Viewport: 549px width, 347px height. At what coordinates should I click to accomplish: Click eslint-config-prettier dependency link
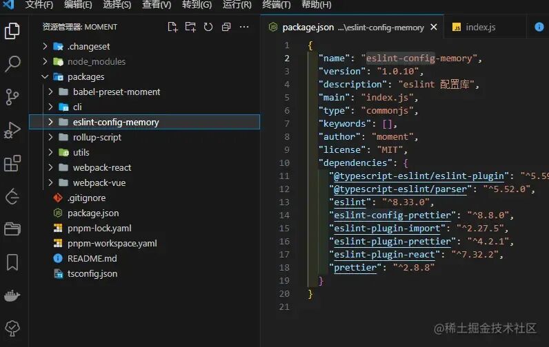point(392,215)
